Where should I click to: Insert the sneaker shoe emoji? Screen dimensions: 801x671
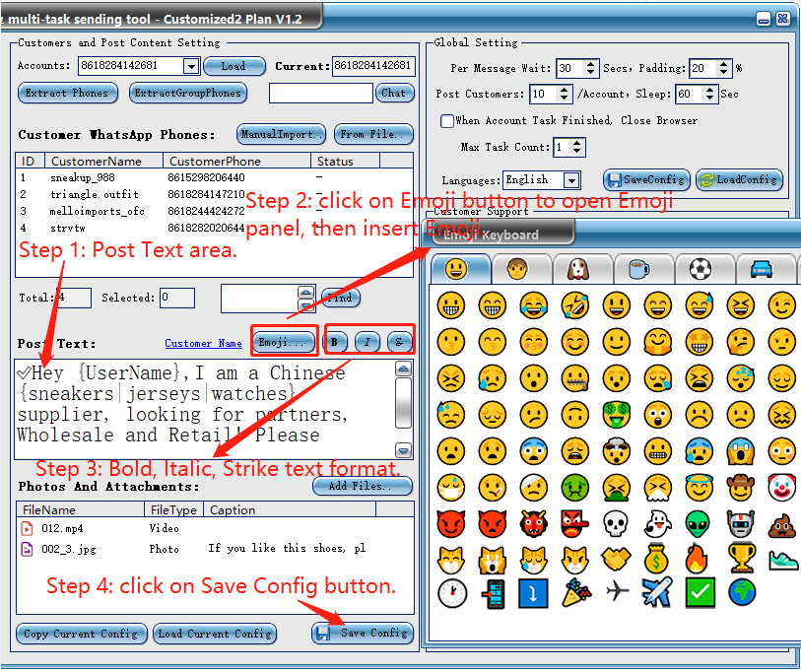coord(782,561)
